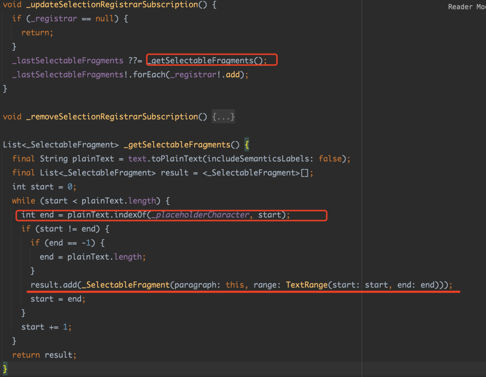The width and height of the screenshot is (486, 377).
Task: Click 'this' keyword in paragraph argument
Action: pyautogui.click(x=234, y=285)
